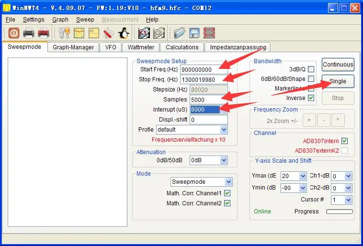Open the Mode dropdown showing Sweepmode
Screen dimensions: 363x246
tap(202, 182)
